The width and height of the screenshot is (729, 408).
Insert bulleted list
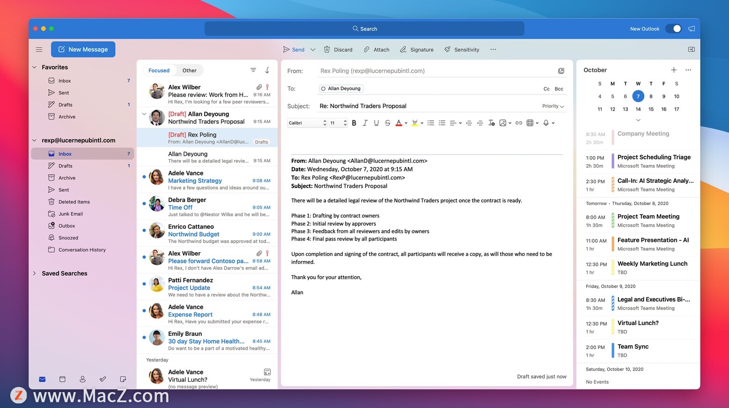click(x=431, y=123)
